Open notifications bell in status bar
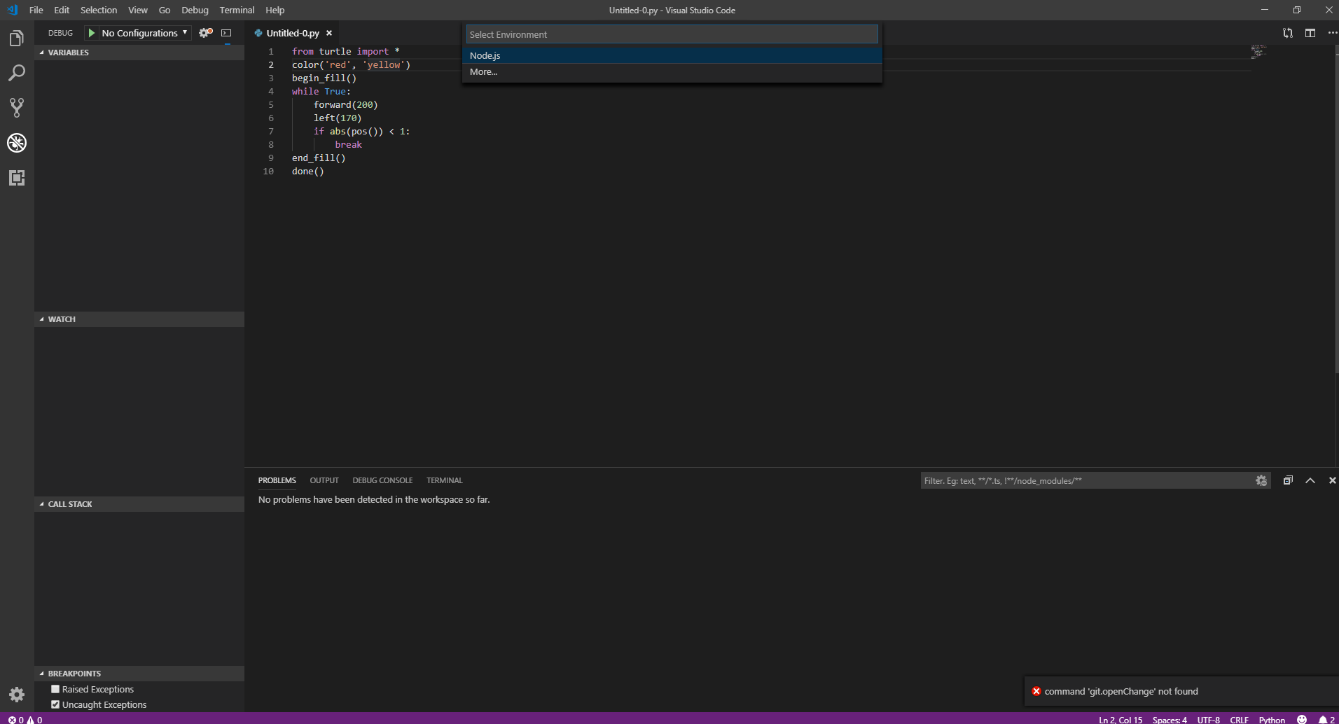The width and height of the screenshot is (1339, 724). [1326, 719]
